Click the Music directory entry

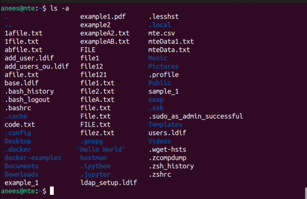coord(158,58)
